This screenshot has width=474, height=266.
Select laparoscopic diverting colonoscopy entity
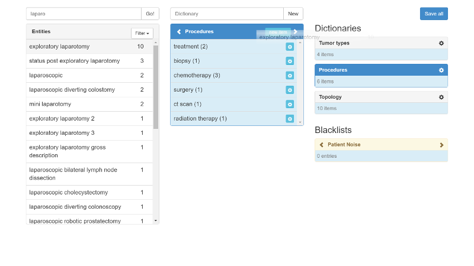(x=89, y=207)
